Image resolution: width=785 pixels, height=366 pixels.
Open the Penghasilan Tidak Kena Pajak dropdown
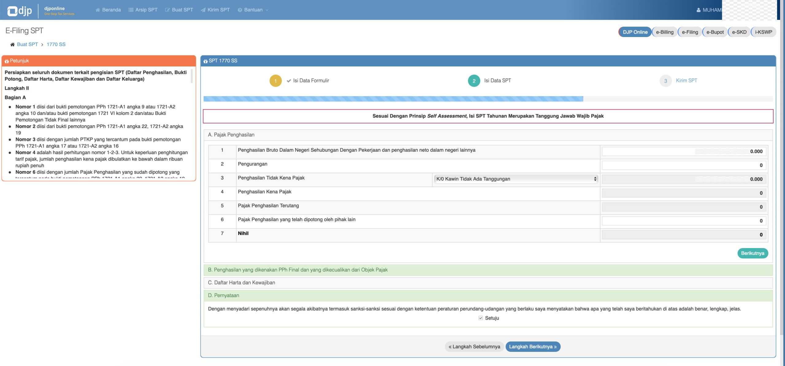(x=515, y=179)
